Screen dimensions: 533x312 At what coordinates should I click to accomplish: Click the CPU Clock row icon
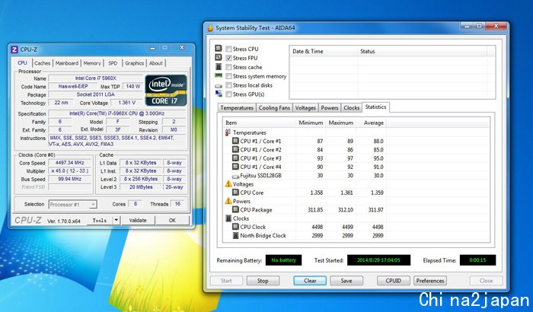click(235, 227)
